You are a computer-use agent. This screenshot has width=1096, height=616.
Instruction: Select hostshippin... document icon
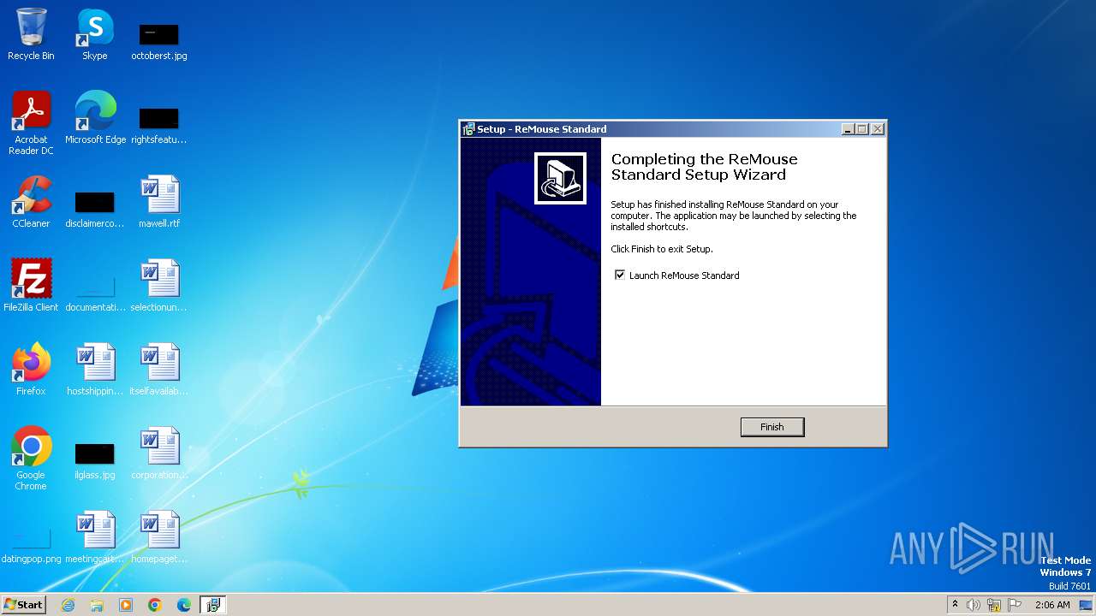point(95,370)
